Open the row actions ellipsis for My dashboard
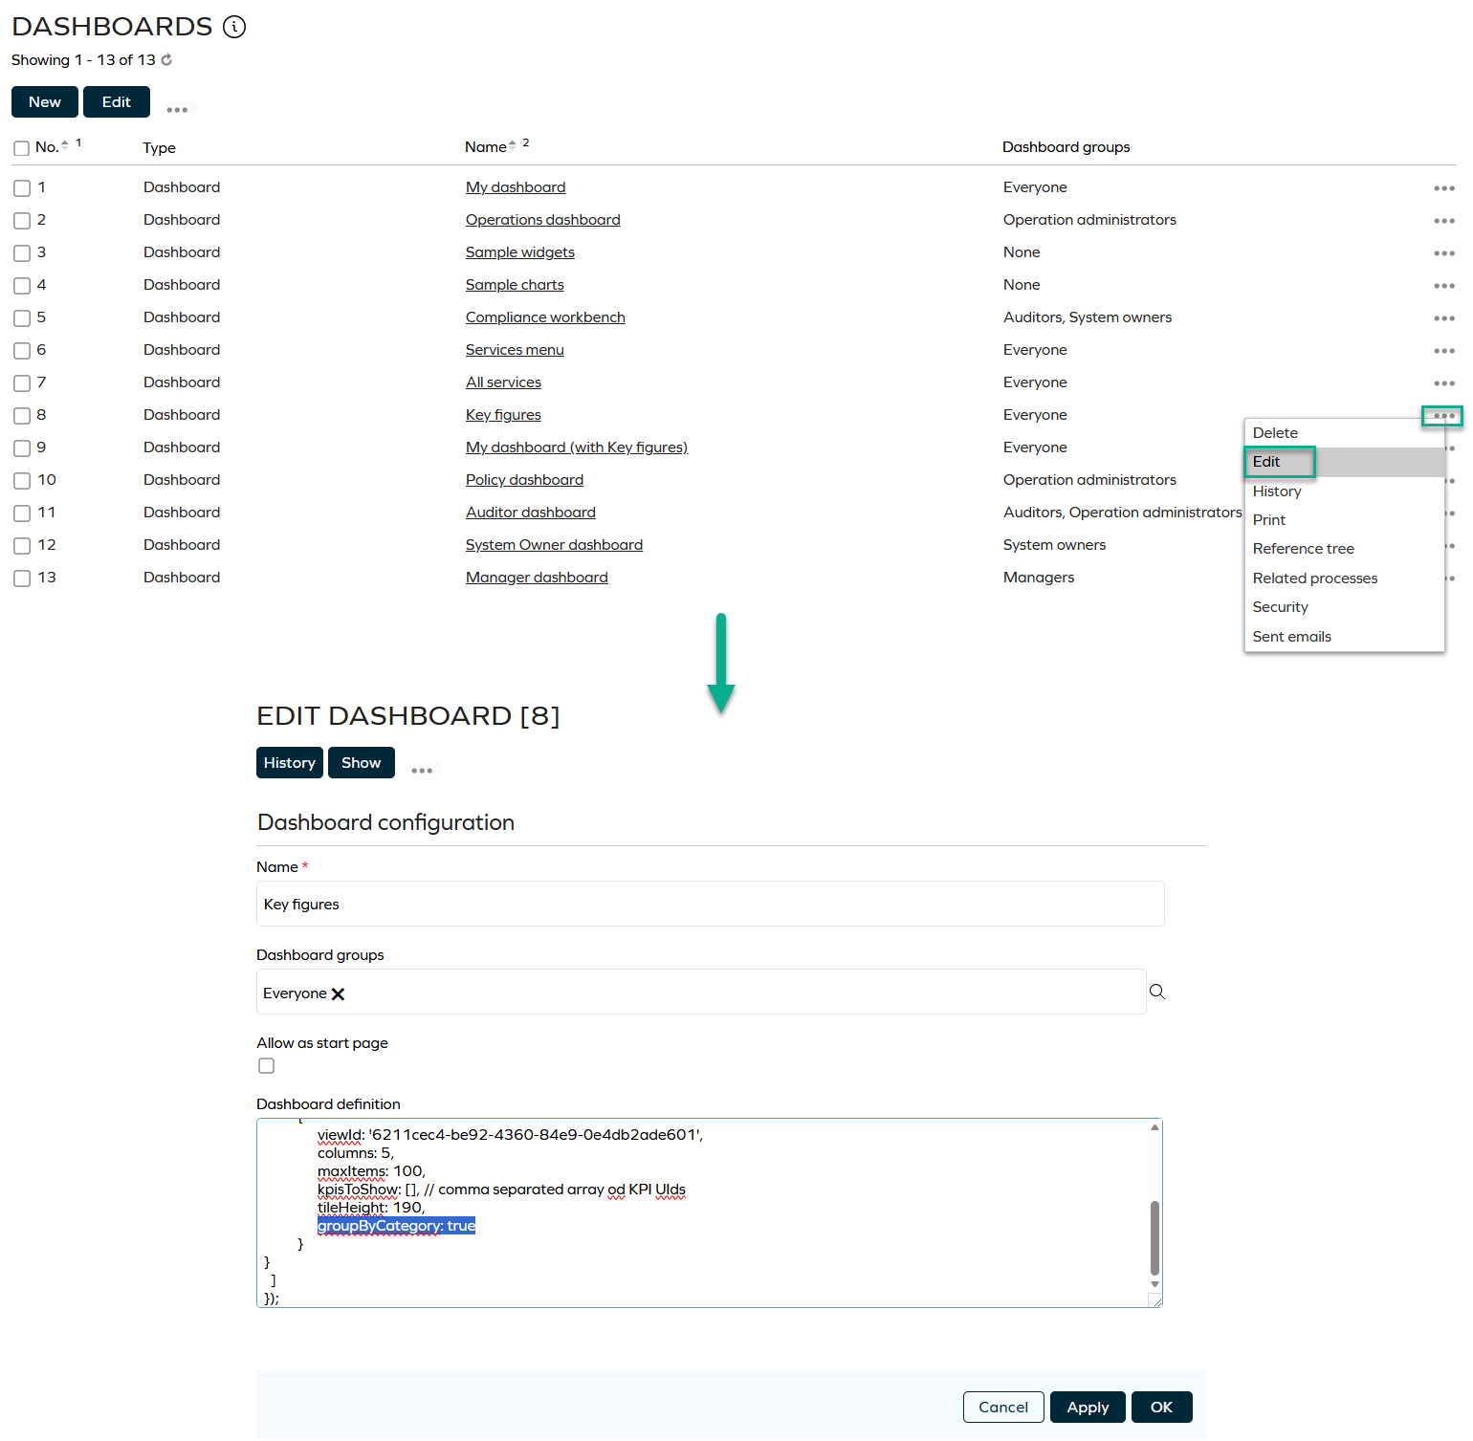This screenshot has height=1441, width=1473. [1444, 188]
